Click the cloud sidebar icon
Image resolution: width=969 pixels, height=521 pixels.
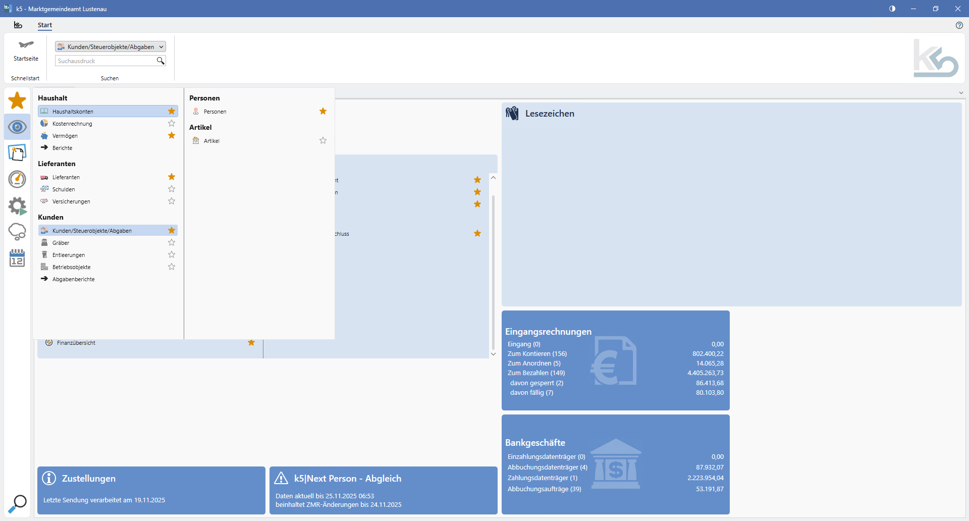pos(17,232)
